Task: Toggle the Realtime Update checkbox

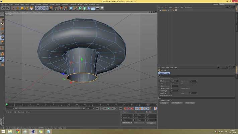Action: 171,100
